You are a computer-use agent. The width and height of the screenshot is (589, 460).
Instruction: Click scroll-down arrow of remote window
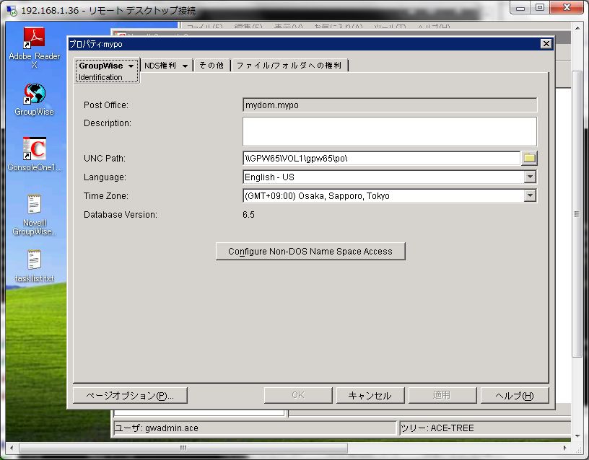[x=577, y=436]
